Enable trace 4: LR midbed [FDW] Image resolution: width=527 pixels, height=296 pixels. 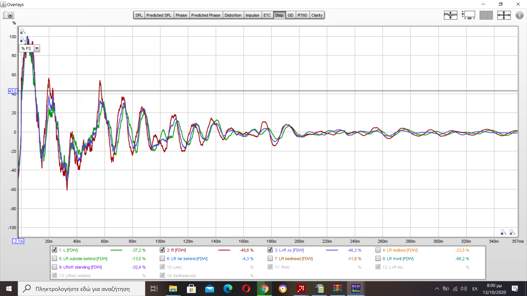coord(378,250)
